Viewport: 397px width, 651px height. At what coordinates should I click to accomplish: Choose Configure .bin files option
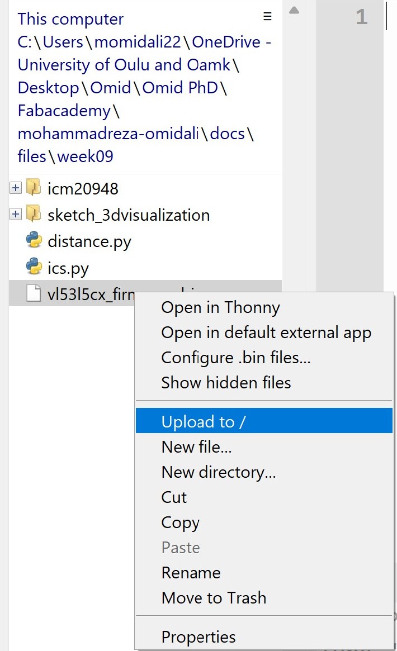(235, 358)
